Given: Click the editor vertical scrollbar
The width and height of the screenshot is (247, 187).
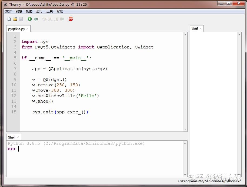Looking at the screenshot, I should 185,81.
